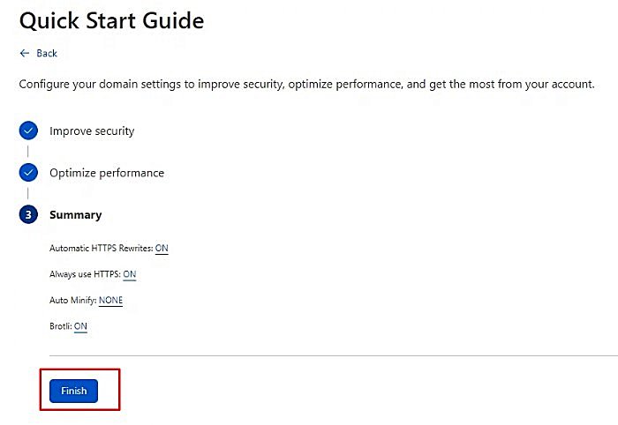Click the Auto Minify label
This screenshot has height=425, width=618.
tap(73, 301)
